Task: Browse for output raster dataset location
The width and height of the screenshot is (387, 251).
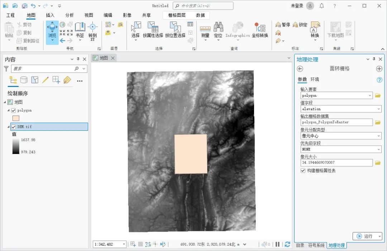Action: [378, 122]
